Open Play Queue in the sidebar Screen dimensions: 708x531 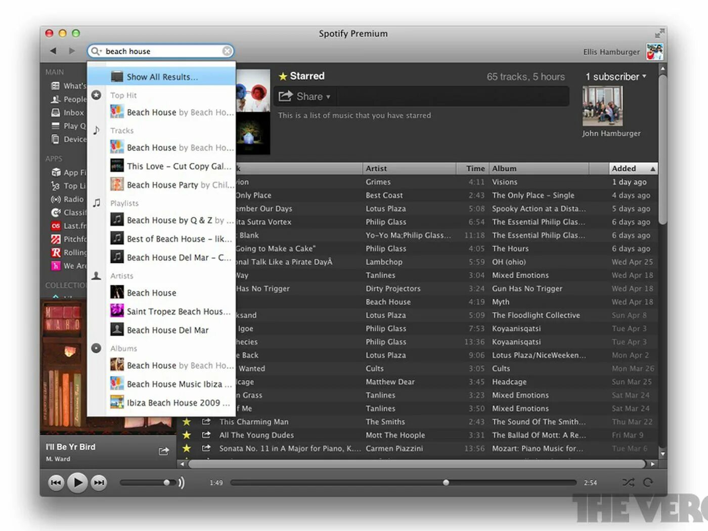coord(68,126)
